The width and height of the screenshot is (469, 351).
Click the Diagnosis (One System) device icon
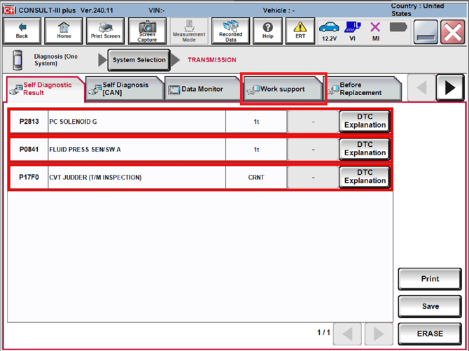pos(17,60)
